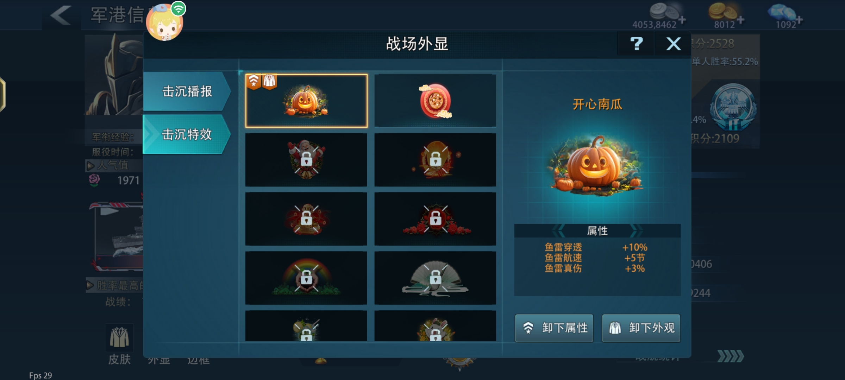Viewport: 845px width, 380px height.
Task: Click the locked folding fan effect
Action: [x=435, y=278]
